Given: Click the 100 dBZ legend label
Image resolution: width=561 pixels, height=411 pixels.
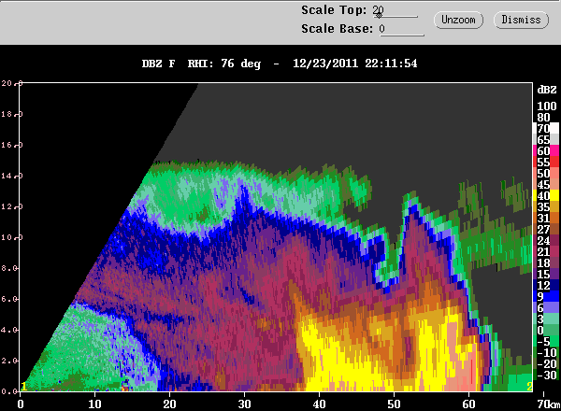Looking at the screenshot, I should (x=547, y=106).
